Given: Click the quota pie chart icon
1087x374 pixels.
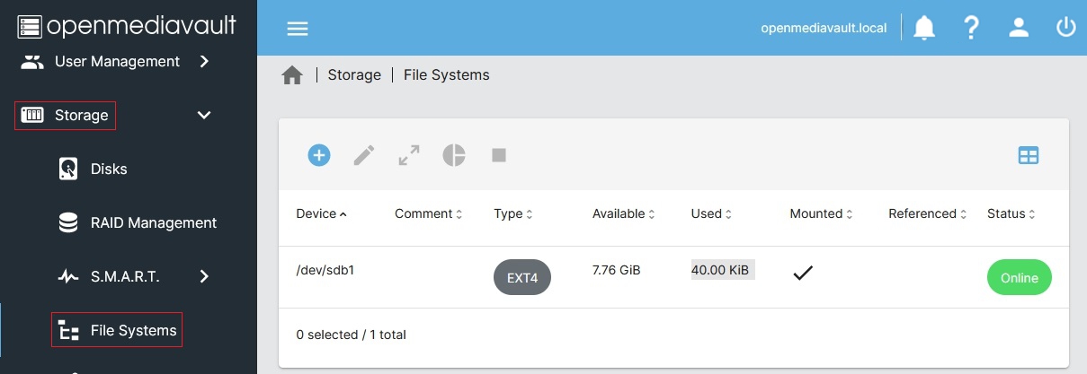Looking at the screenshot, I should [454, 155].
